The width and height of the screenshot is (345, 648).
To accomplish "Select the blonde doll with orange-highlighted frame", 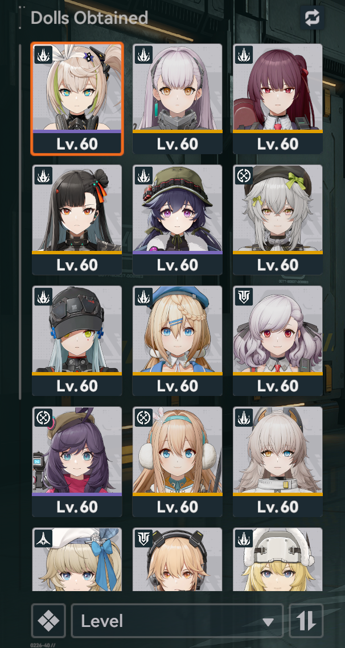I will [77, 99].
